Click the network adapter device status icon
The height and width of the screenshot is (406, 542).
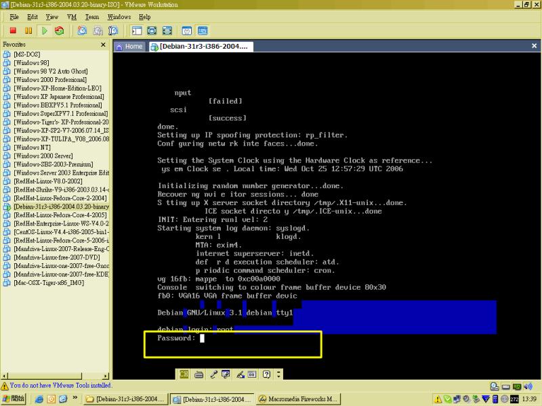[517, 386]
